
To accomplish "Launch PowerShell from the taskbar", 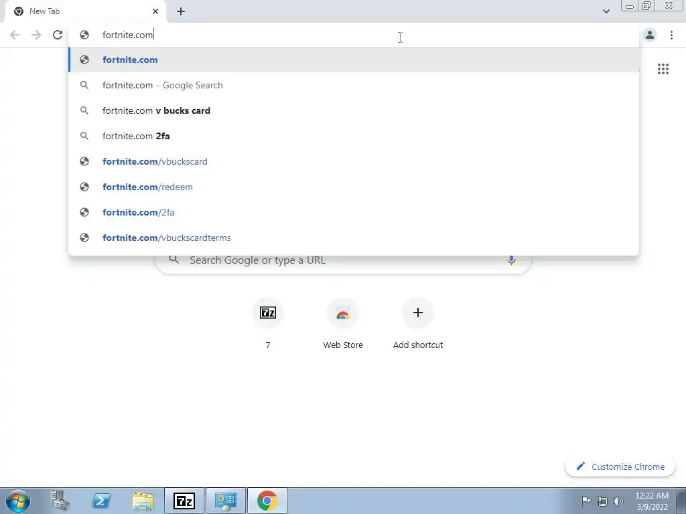I will coord(101,501).
